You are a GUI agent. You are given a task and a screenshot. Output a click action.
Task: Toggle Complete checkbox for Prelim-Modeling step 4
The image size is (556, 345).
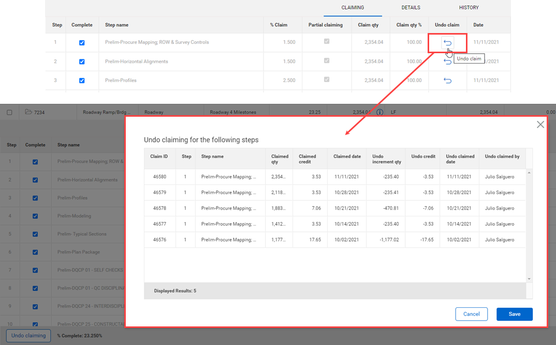(x=35, y=216)
